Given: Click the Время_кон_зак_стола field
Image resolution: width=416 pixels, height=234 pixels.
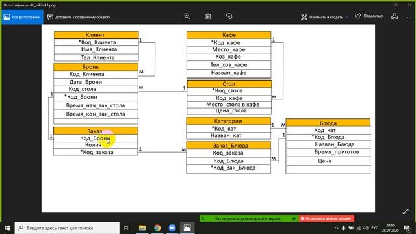Looking at the screenshot, I should coord(96,114).
